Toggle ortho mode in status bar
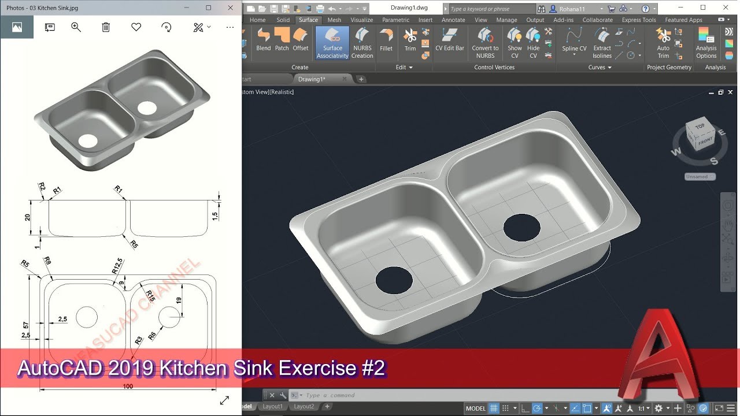The width and height of the screenshot is (740, 416). (525, 408)
